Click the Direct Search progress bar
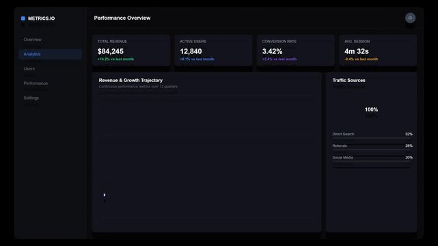This screenshot has width=438, height=246. click(x=371, y=138)
